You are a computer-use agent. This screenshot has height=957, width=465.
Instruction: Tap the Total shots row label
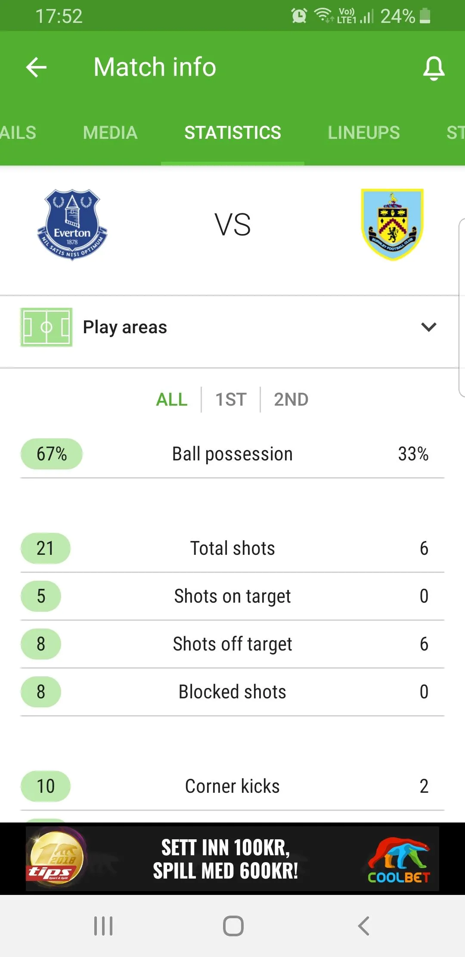232,548
